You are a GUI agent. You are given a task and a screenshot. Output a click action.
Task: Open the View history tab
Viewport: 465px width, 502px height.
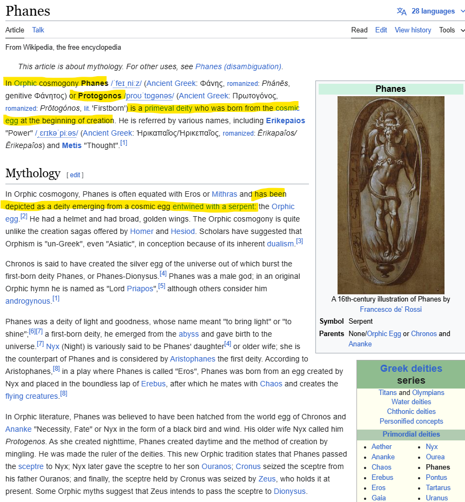pos(413,30)
